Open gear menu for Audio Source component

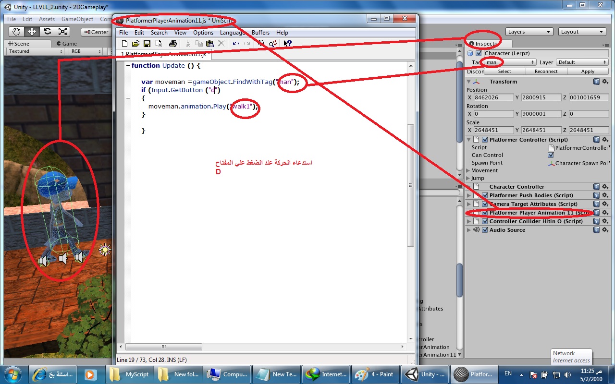(604, 230)
